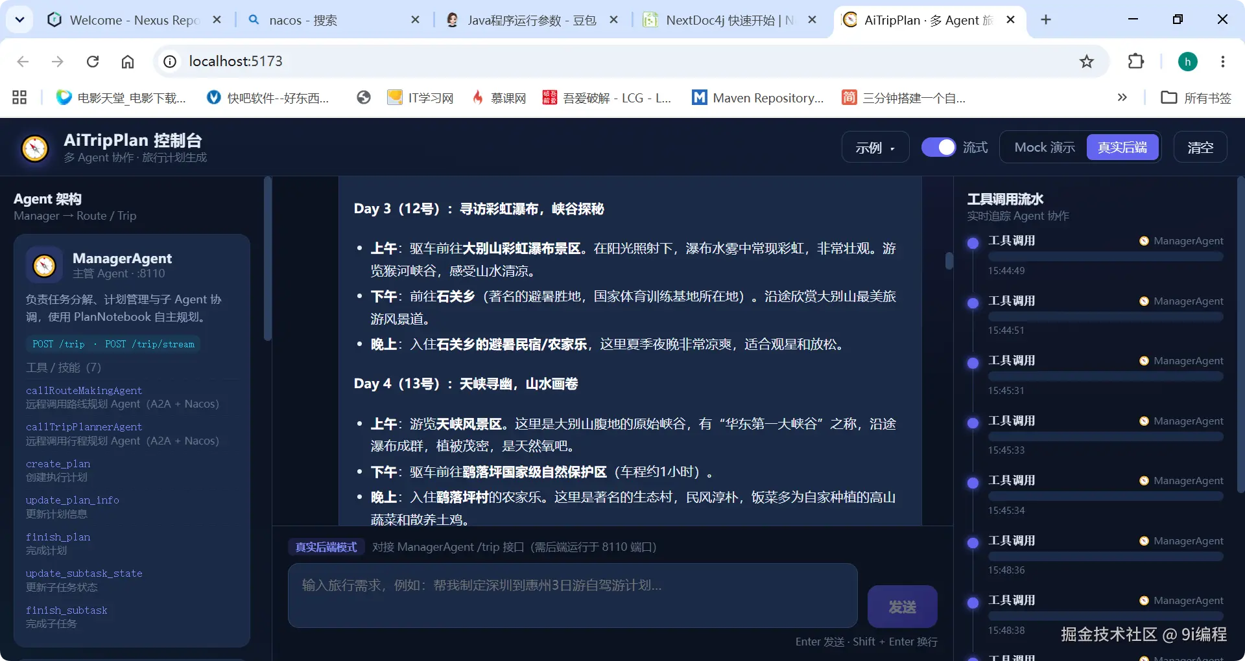Screen dimensions: 1245x661
Task: Go back in browser history
Action: pyautogui.click(x=23, y=62)
